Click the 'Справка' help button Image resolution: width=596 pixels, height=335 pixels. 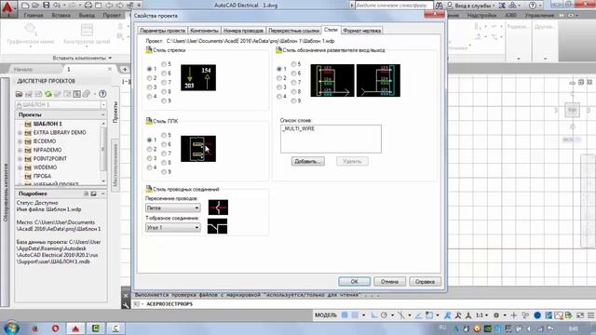(x=425, y=281)
